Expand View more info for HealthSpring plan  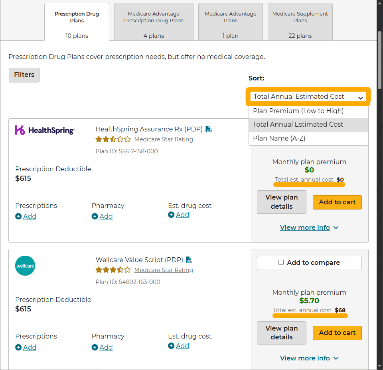pyautogui.click(x=309, y=227)
